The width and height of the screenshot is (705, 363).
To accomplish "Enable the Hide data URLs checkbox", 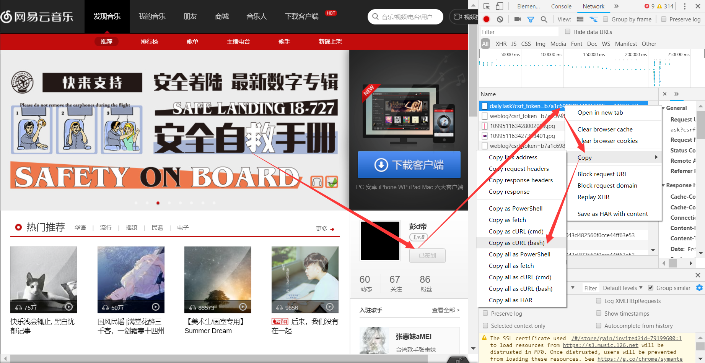I will (568, 32).
